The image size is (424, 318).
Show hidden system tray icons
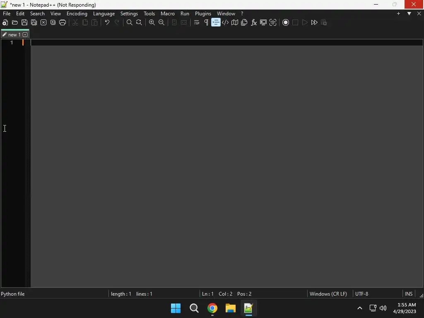coord(360,308)
